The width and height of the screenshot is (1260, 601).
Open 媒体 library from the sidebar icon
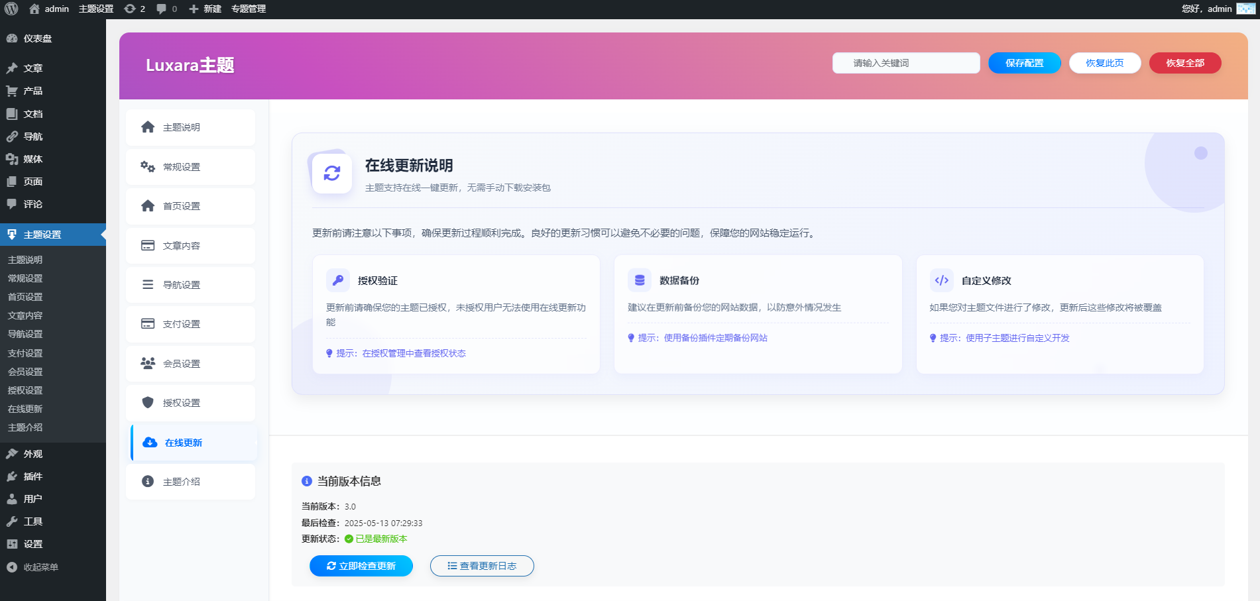(12, 159)
